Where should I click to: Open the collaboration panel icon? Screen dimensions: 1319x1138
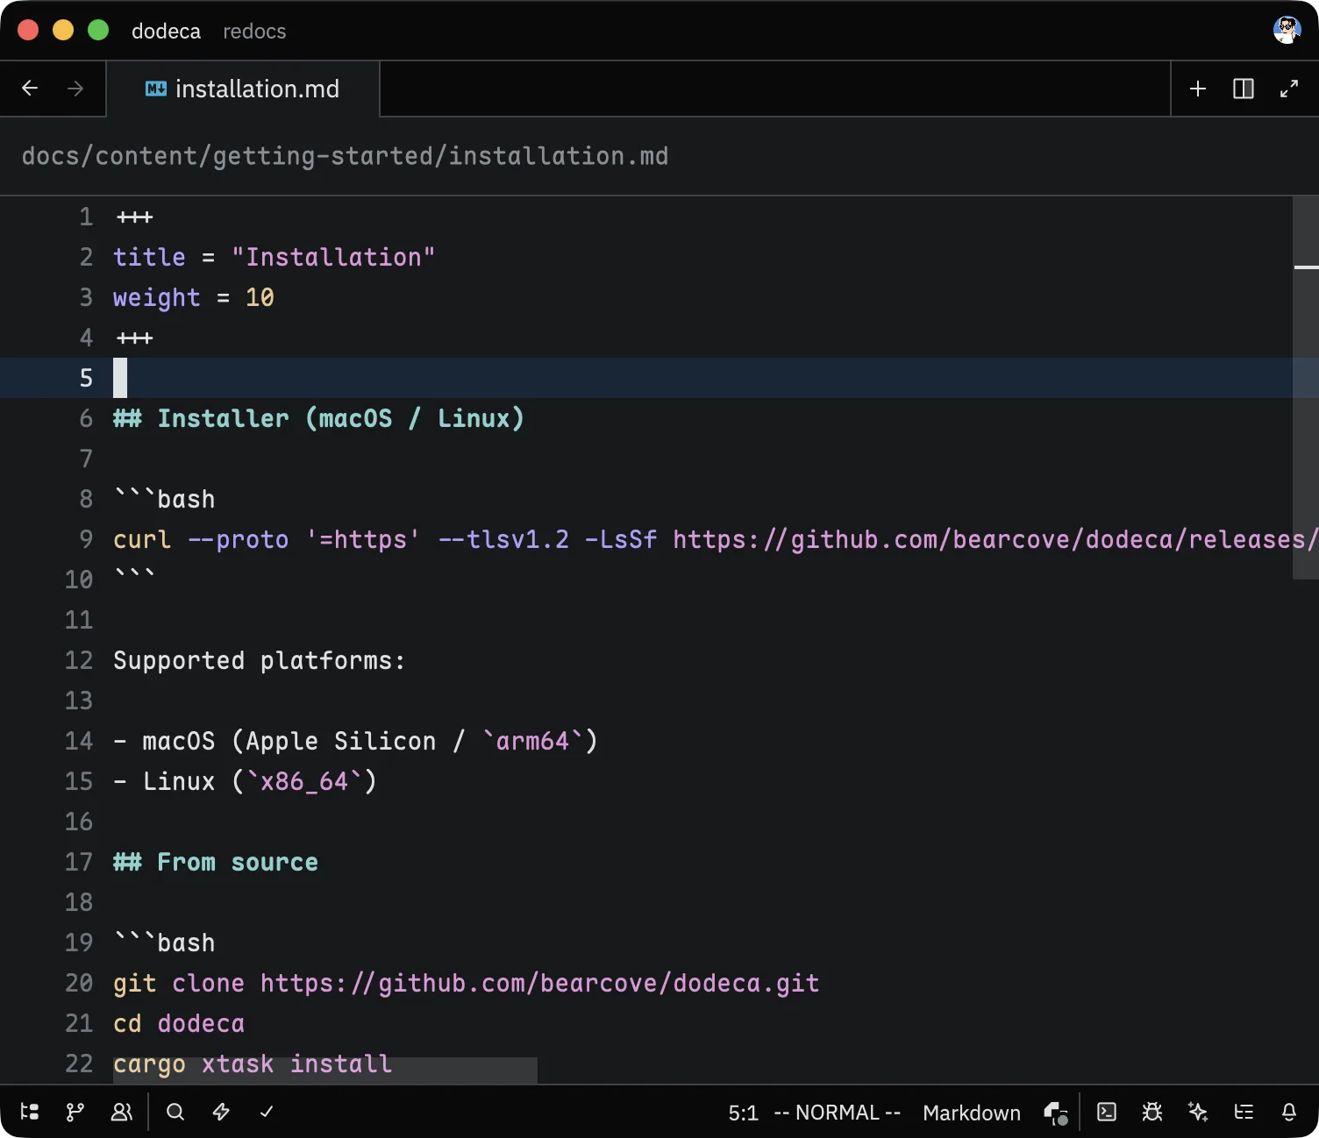point(122,1112)
